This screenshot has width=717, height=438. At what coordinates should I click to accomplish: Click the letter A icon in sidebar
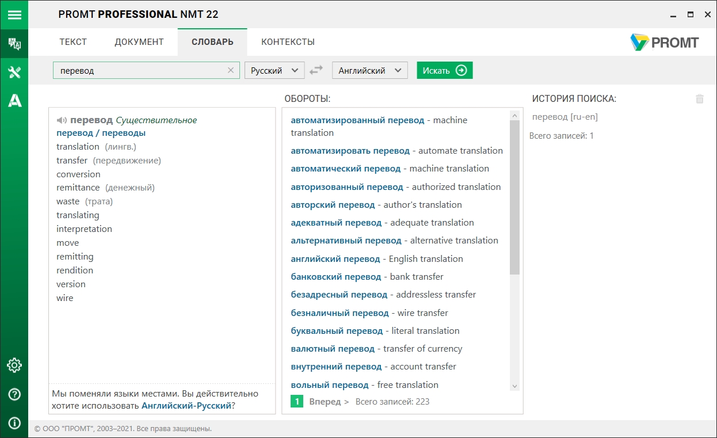point(14,101)
